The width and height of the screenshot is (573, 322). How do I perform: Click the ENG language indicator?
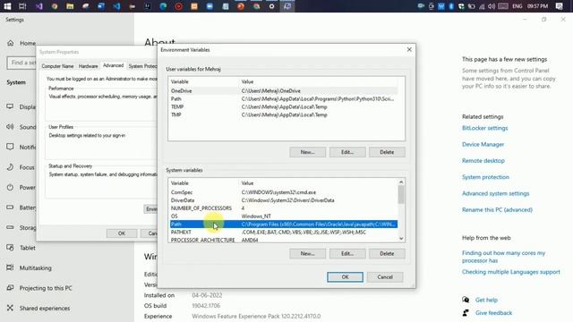(517, 6)
